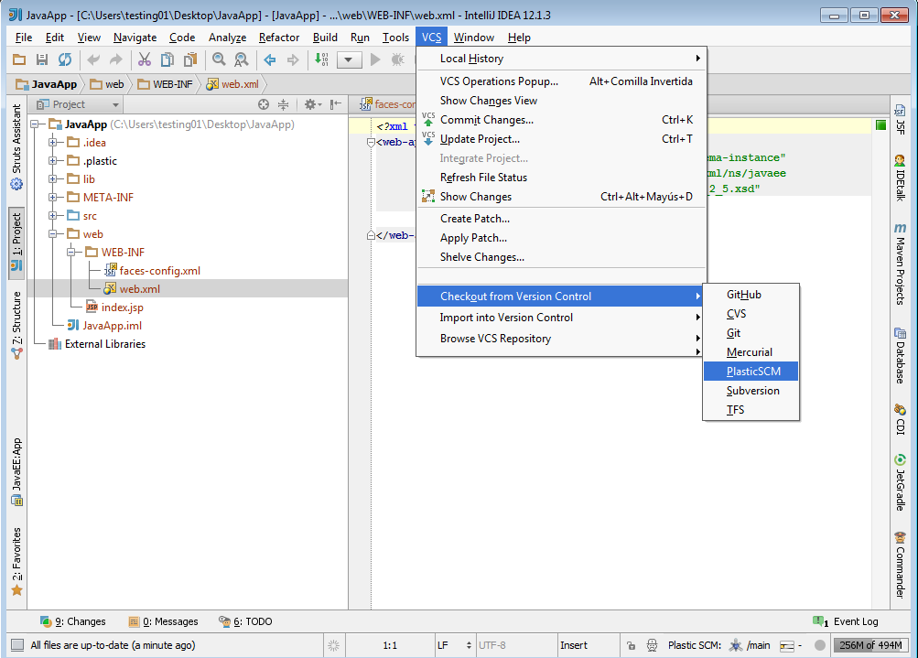Image resolution: width=918 pixels, height=658 pixels.
Task: Open Local History submenu
Action: click(x=561, y=58)
